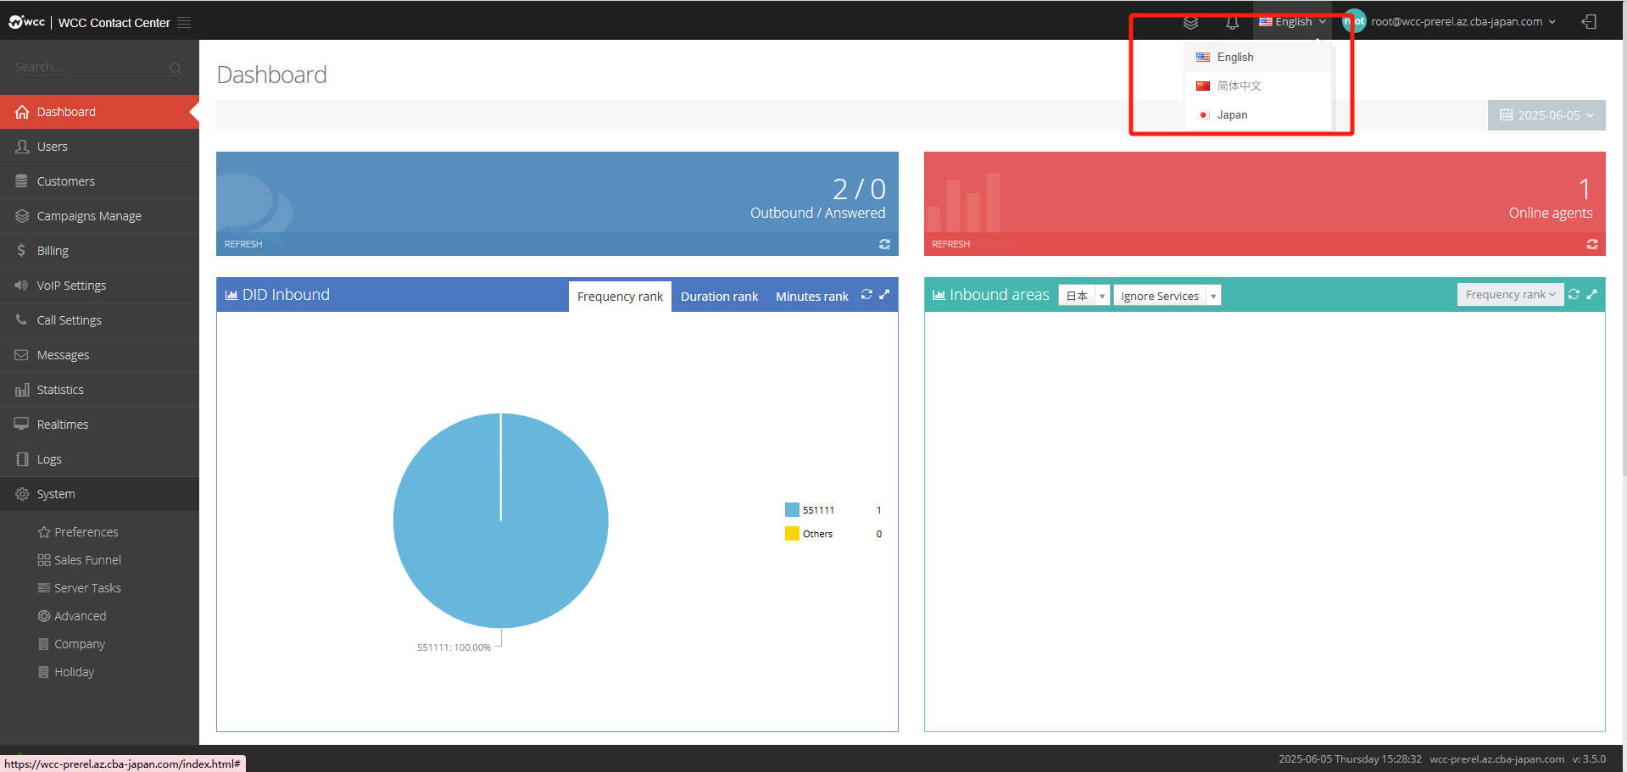
Task: Toggle the Others legend color swatch
Action: click(x=792, y=534)
